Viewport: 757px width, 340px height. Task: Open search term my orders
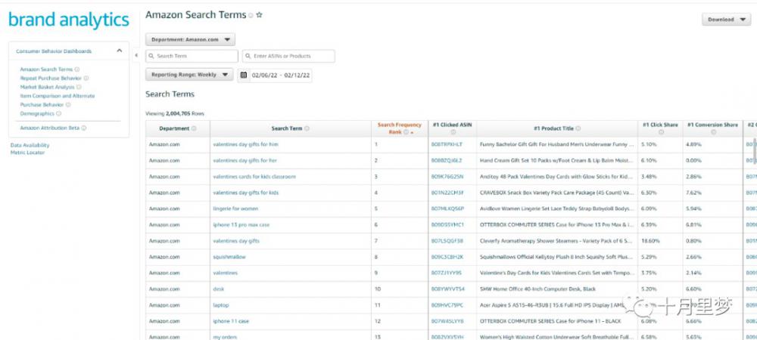point(225,337)
